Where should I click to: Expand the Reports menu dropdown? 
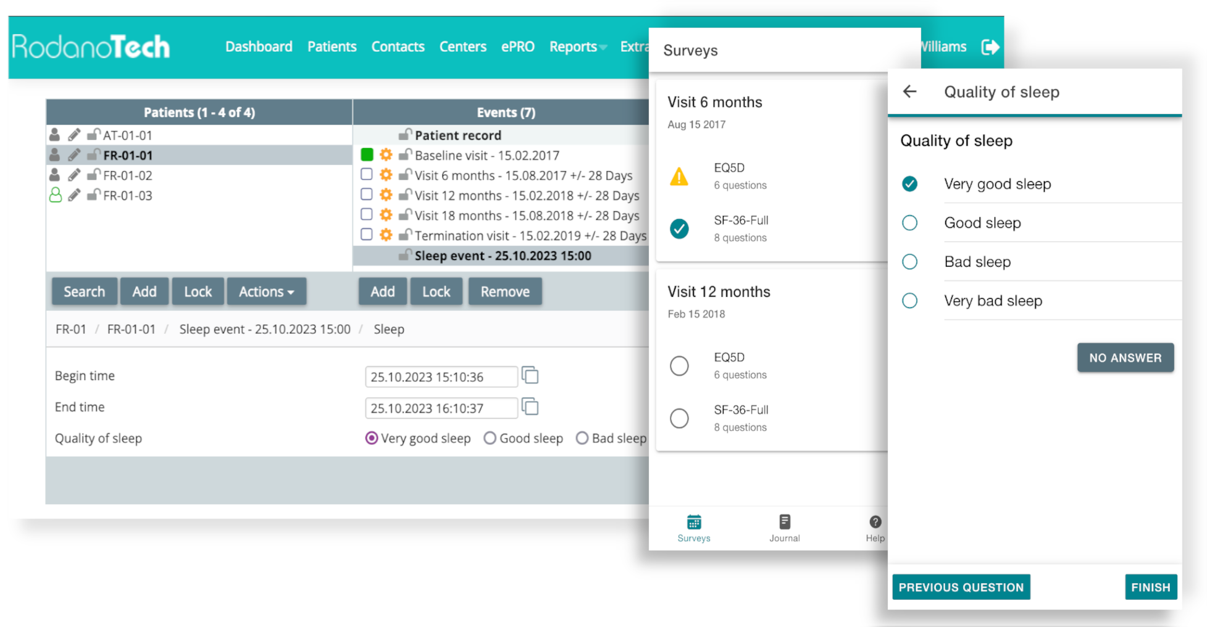[x=578, y=47]
